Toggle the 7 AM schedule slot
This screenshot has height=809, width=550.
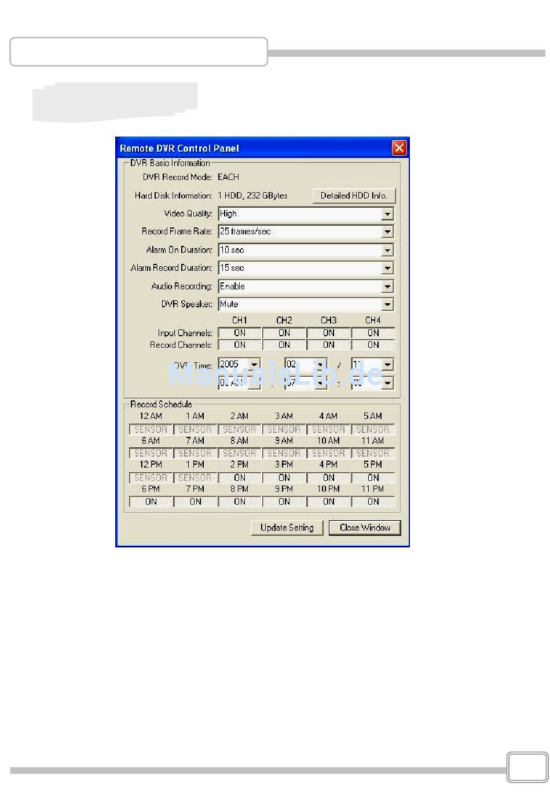195,453
